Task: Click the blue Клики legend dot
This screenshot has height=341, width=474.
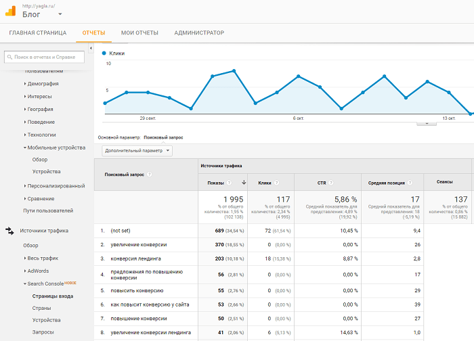Action: click(x=104, y=53)
